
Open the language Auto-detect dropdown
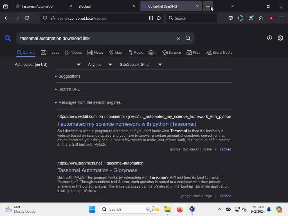(x=48, y=64)
